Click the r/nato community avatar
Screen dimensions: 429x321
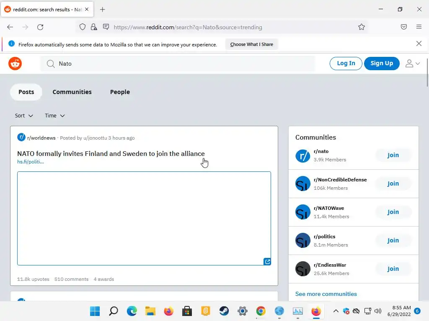(x=302, y=155)
